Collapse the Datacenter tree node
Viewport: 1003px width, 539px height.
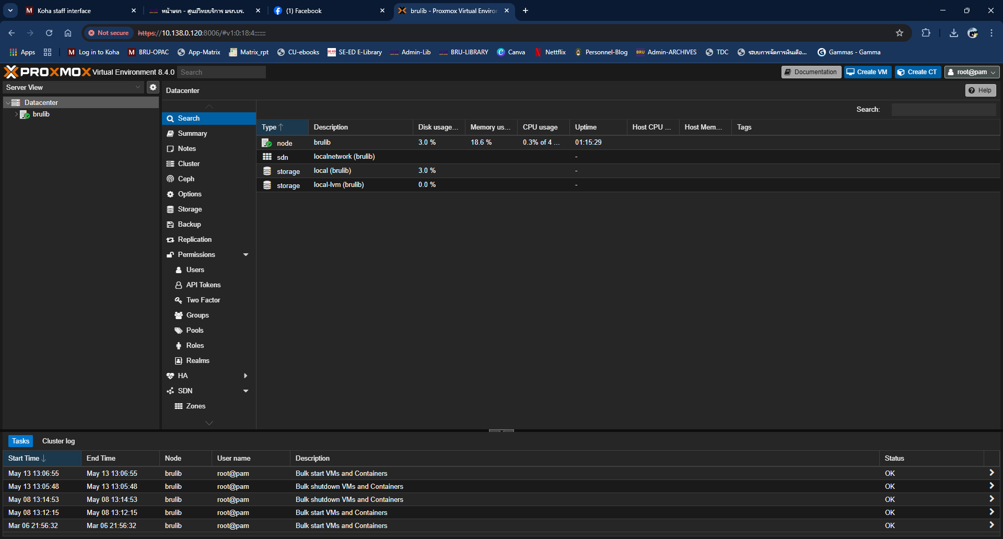pos(8,103)
